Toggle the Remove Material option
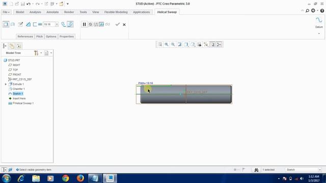The height and width of the screenshot is (183, 326). [x=29, y=24]
